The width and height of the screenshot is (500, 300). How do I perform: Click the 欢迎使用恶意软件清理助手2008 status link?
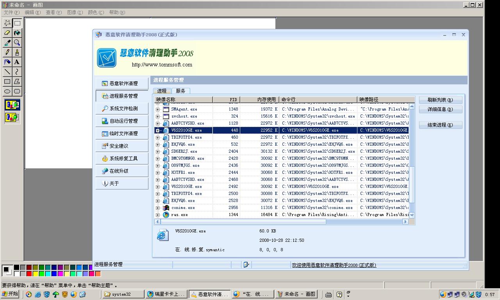click(x=334, y=265)
